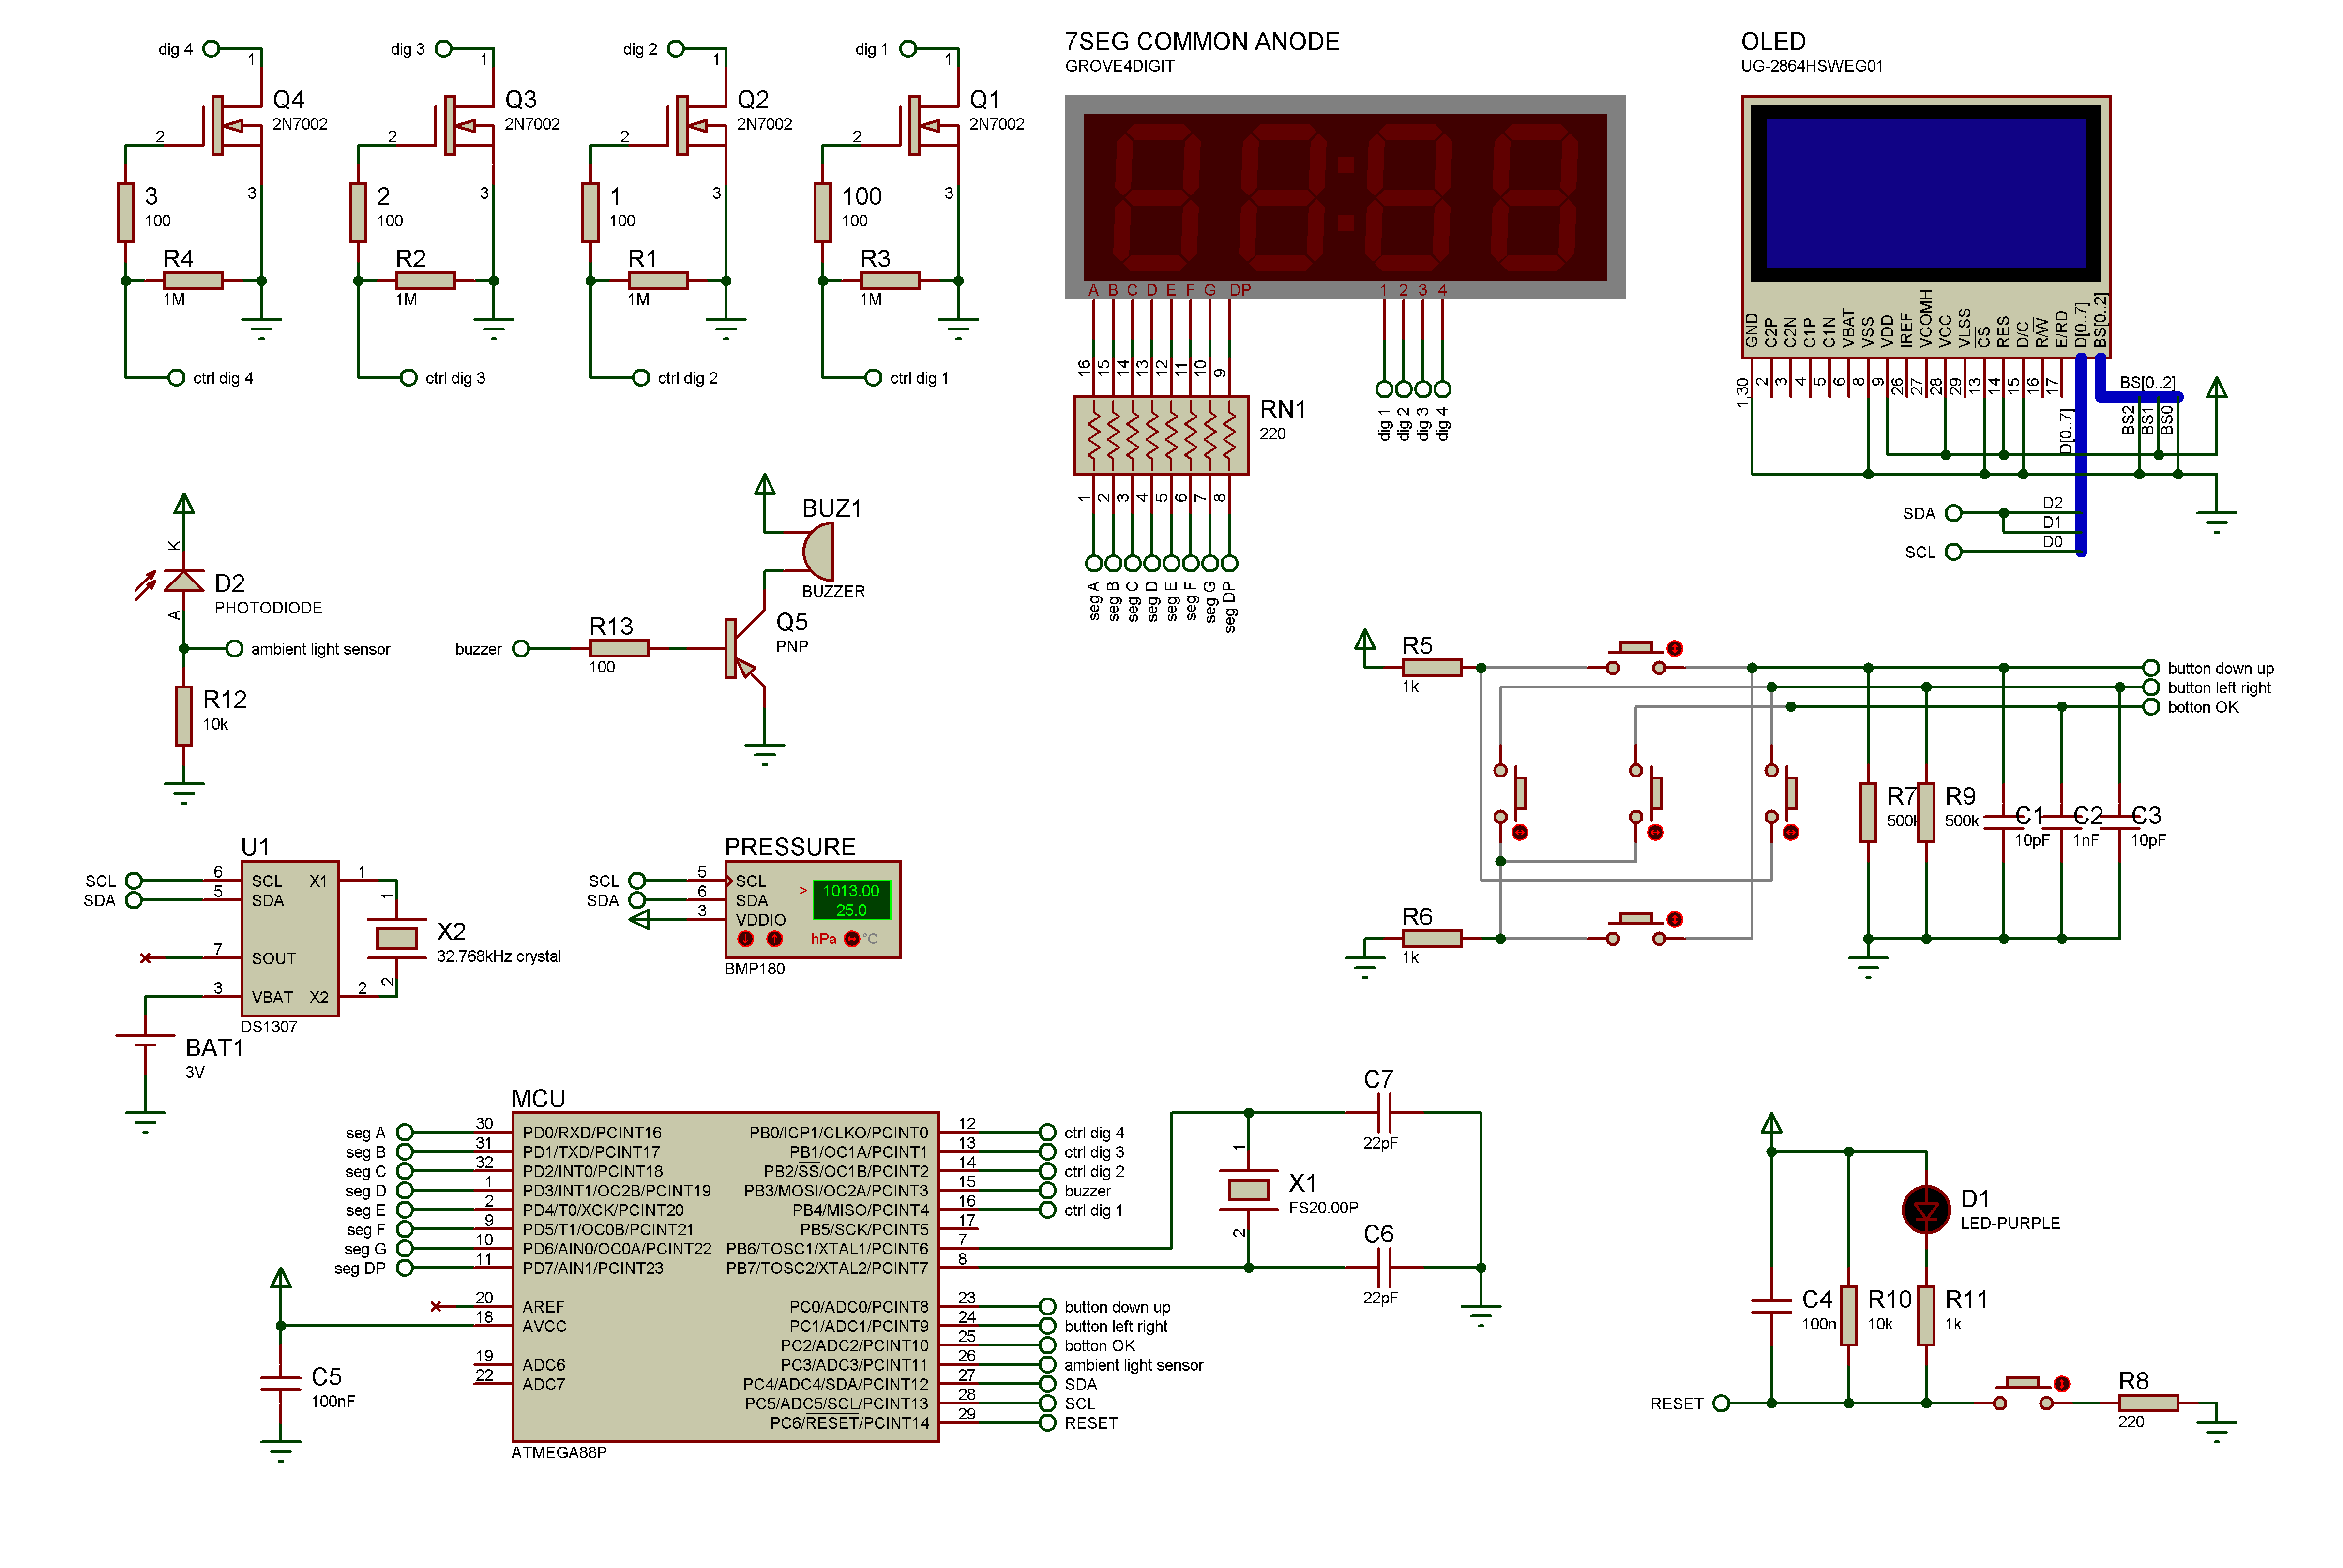Select the U1 DS1307 chip body
This screenshot has width=2343, height=1568.
tap(290, 938)
